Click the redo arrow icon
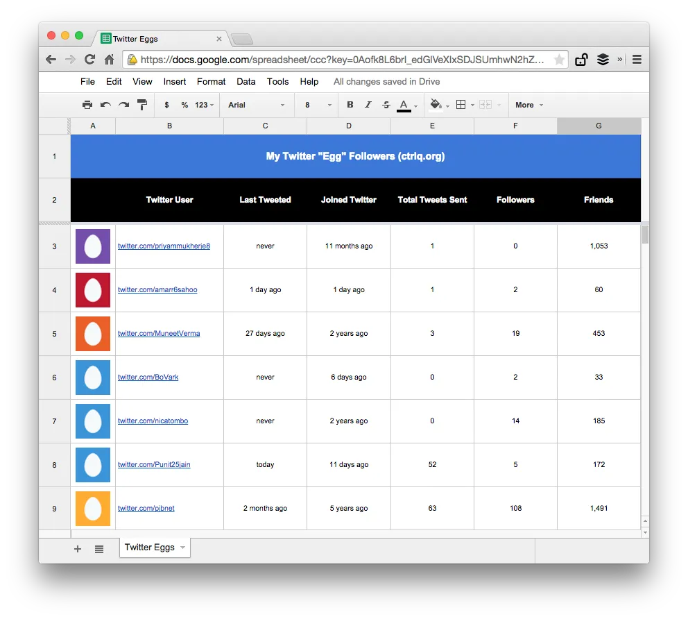The width and height of the screenshot is (688, 619). coord(123,105)
